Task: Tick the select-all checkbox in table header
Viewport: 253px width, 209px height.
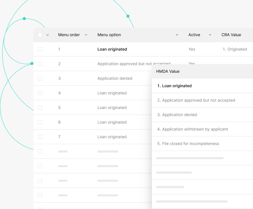Action: click(x=40, y=35)
